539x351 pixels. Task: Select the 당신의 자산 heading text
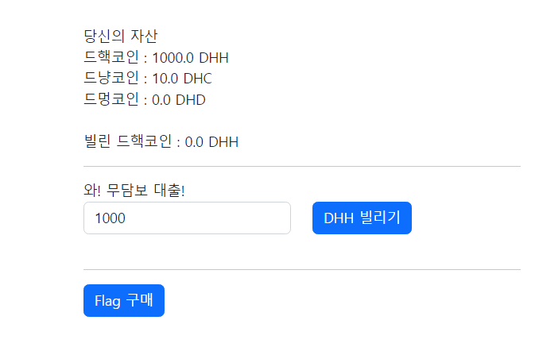click(121, 36)
